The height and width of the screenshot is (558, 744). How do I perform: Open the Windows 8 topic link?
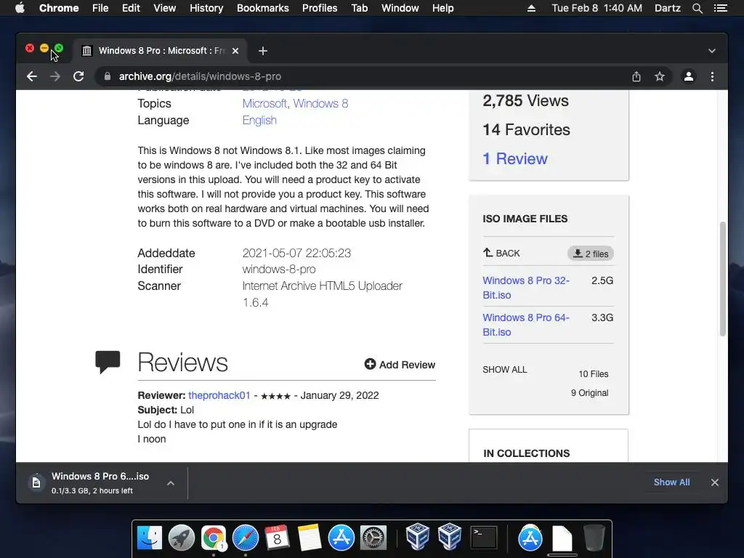pyautogui.click(x=320, y=103)
